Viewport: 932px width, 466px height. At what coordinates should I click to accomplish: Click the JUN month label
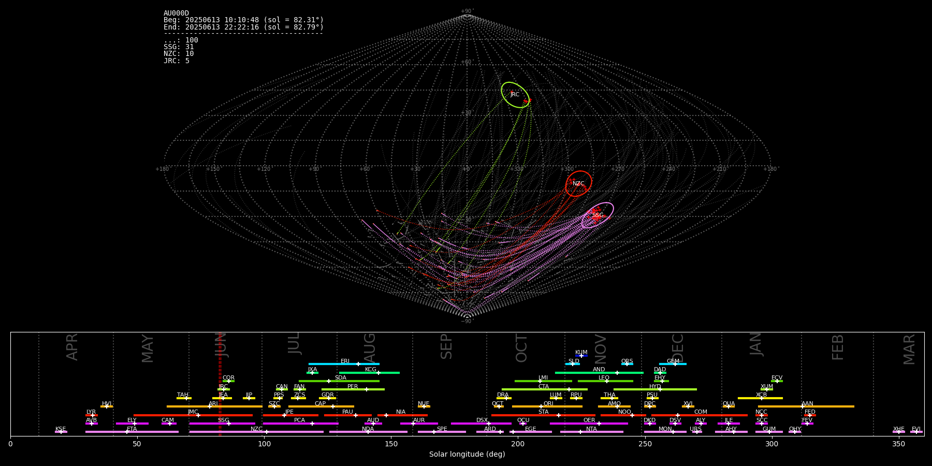tap(222, 345)
